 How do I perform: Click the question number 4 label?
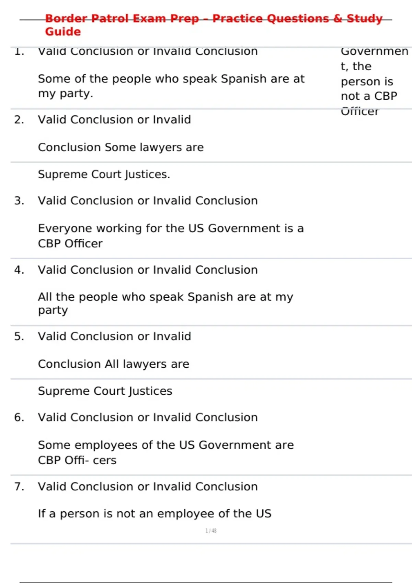(19, 270)
